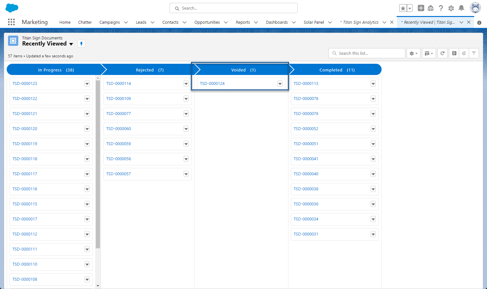Viewport: 487px width, 289px height.
Task: Click the Global Actions plus icon
Action: 421,8
